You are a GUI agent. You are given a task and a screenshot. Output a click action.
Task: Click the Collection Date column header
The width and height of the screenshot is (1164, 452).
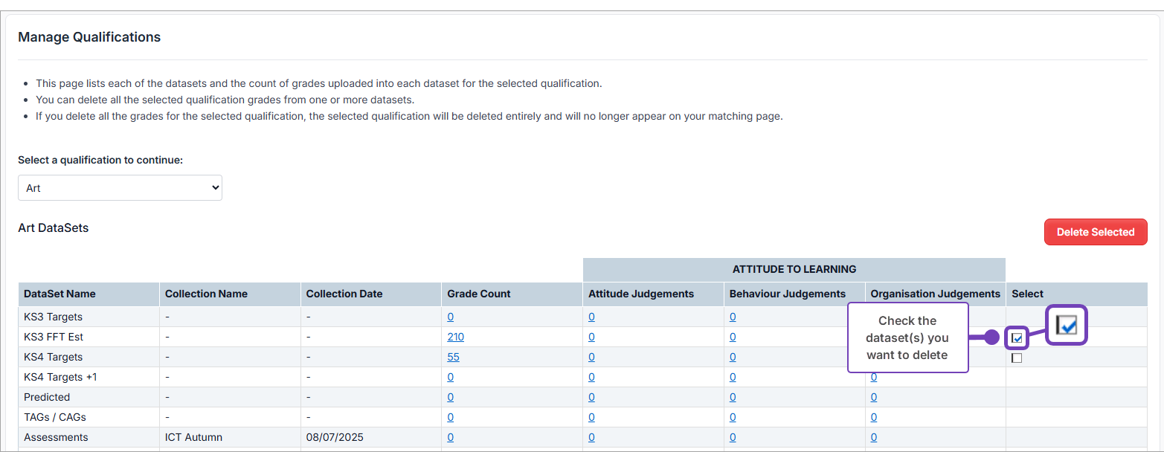pos(344,294)
